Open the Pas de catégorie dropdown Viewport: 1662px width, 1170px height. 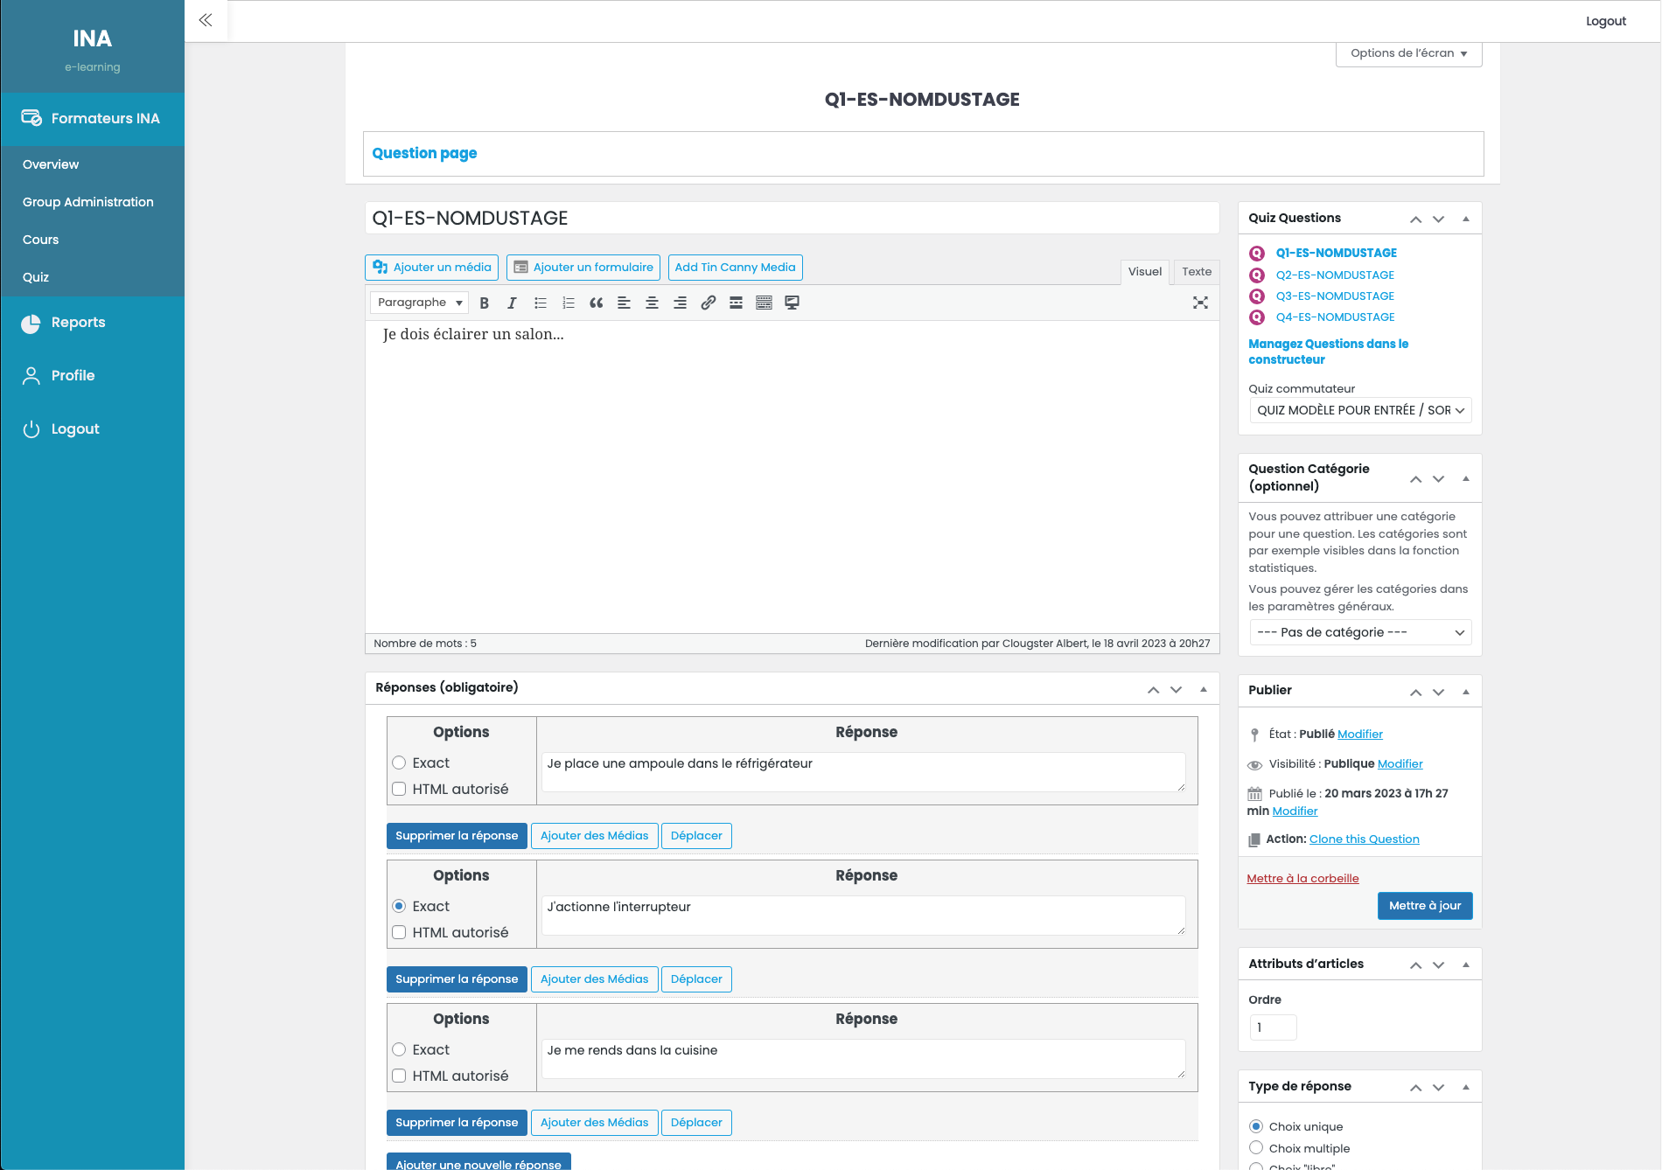[x=1360, y=632]
